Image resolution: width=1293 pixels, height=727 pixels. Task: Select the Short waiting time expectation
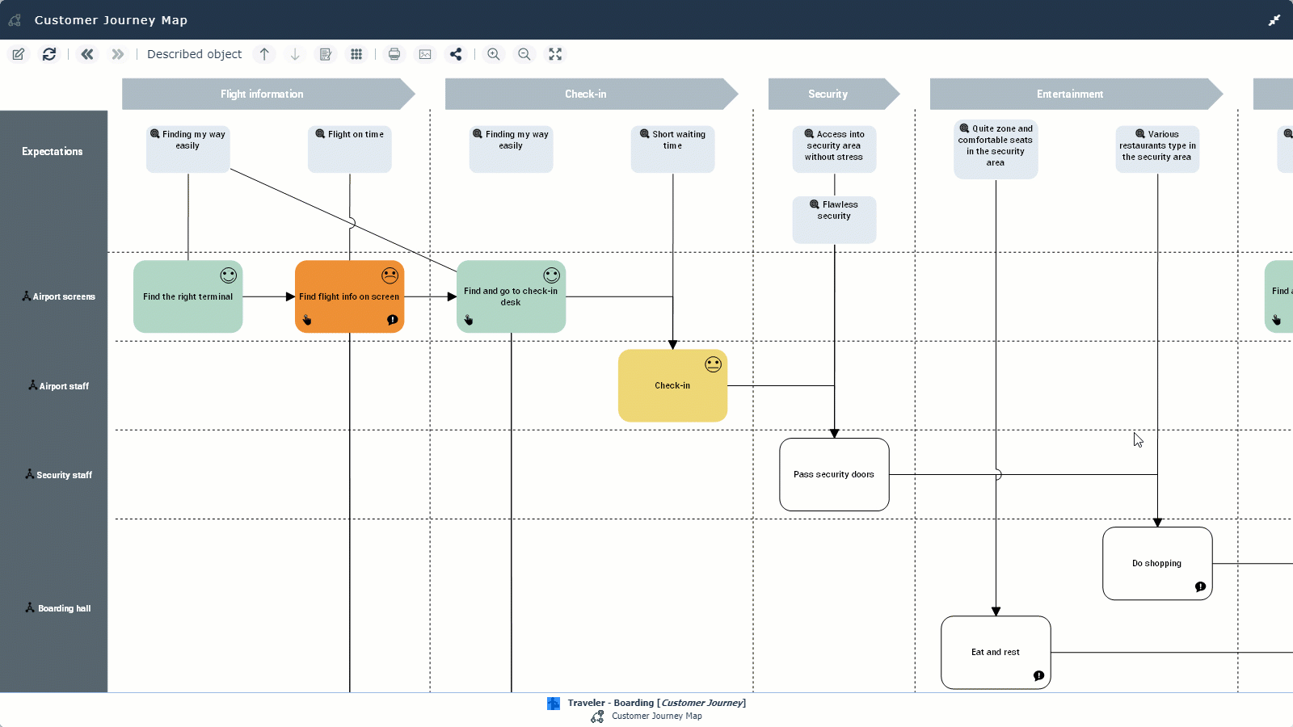tap(673, 149)
